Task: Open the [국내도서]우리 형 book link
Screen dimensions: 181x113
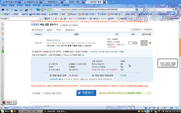Action: 53,40
